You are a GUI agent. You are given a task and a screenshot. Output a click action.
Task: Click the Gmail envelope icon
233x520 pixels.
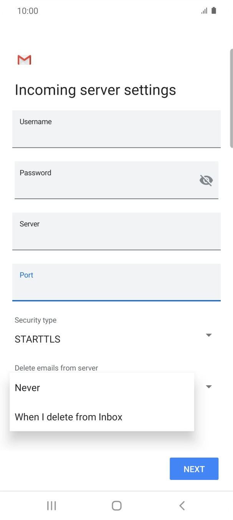pyautogui.click(x=24, y=60)
